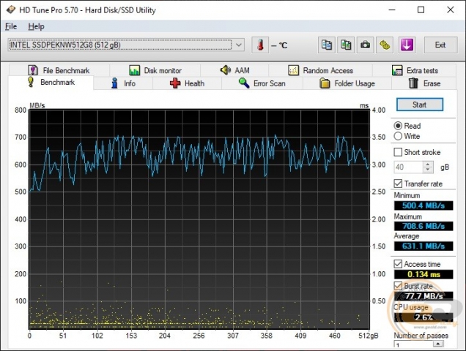Click the Average 631.1 MB/s value

coord(424,246)
